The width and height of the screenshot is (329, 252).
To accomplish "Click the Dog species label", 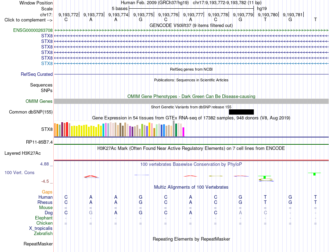I will point(48,213).
